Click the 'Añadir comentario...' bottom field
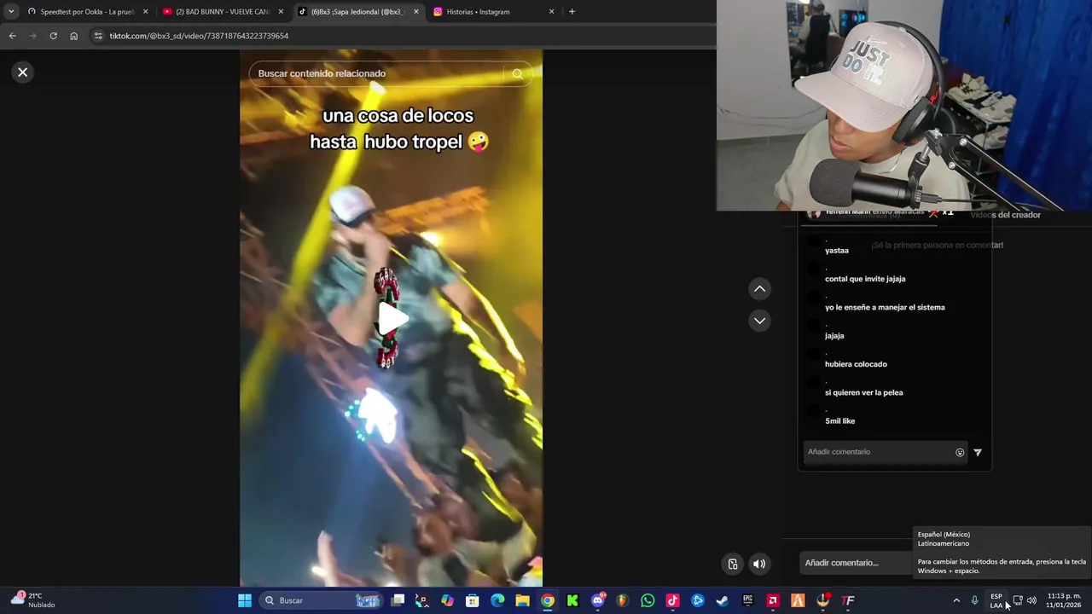 pyautogui.click(x=856, y=563)
